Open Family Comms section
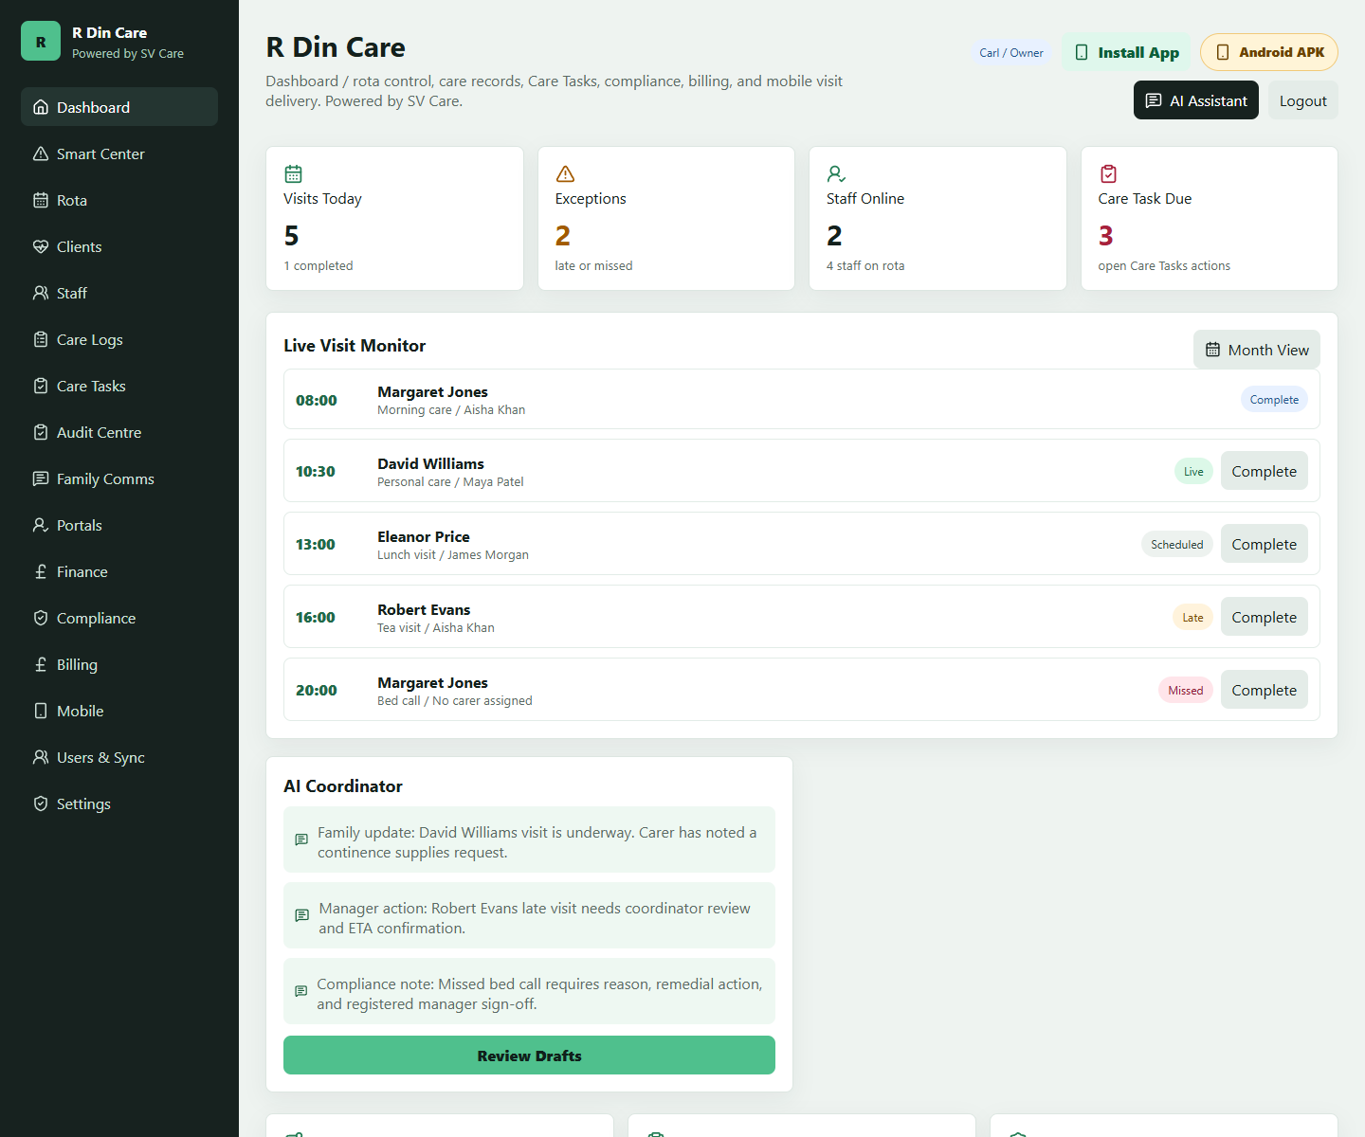The width and height of the screenshot is (1365, 1137). [x=119, y=478]
